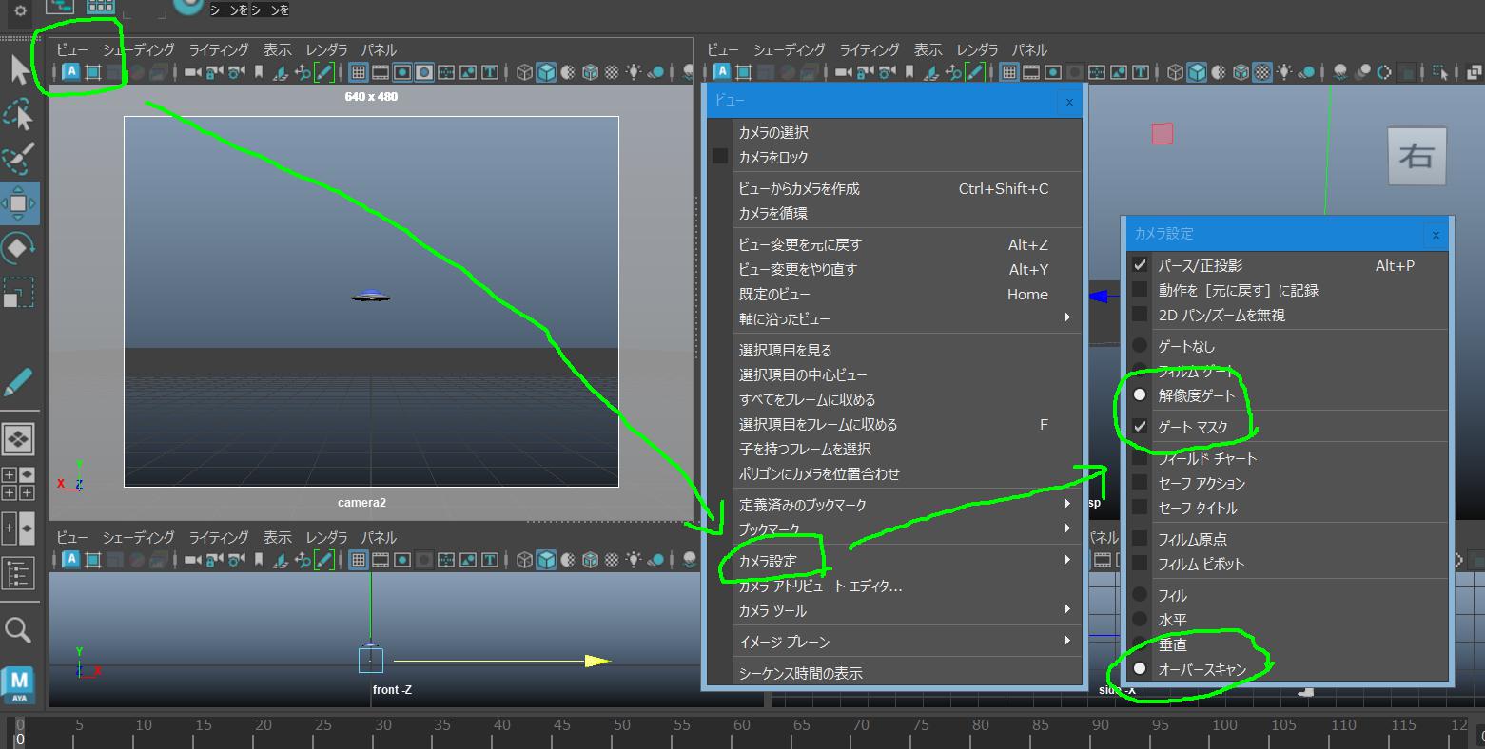This screenshot has width=1485, height=749.
Task: Select フィル radio option
Action: [x=1140, y=595]
